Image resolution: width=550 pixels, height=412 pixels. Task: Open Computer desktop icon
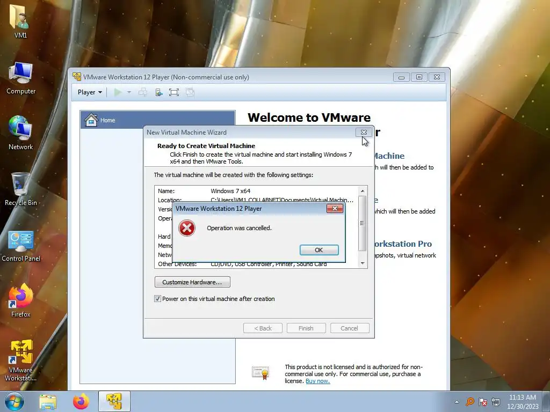pyautogui.click(x=21, y=78)
